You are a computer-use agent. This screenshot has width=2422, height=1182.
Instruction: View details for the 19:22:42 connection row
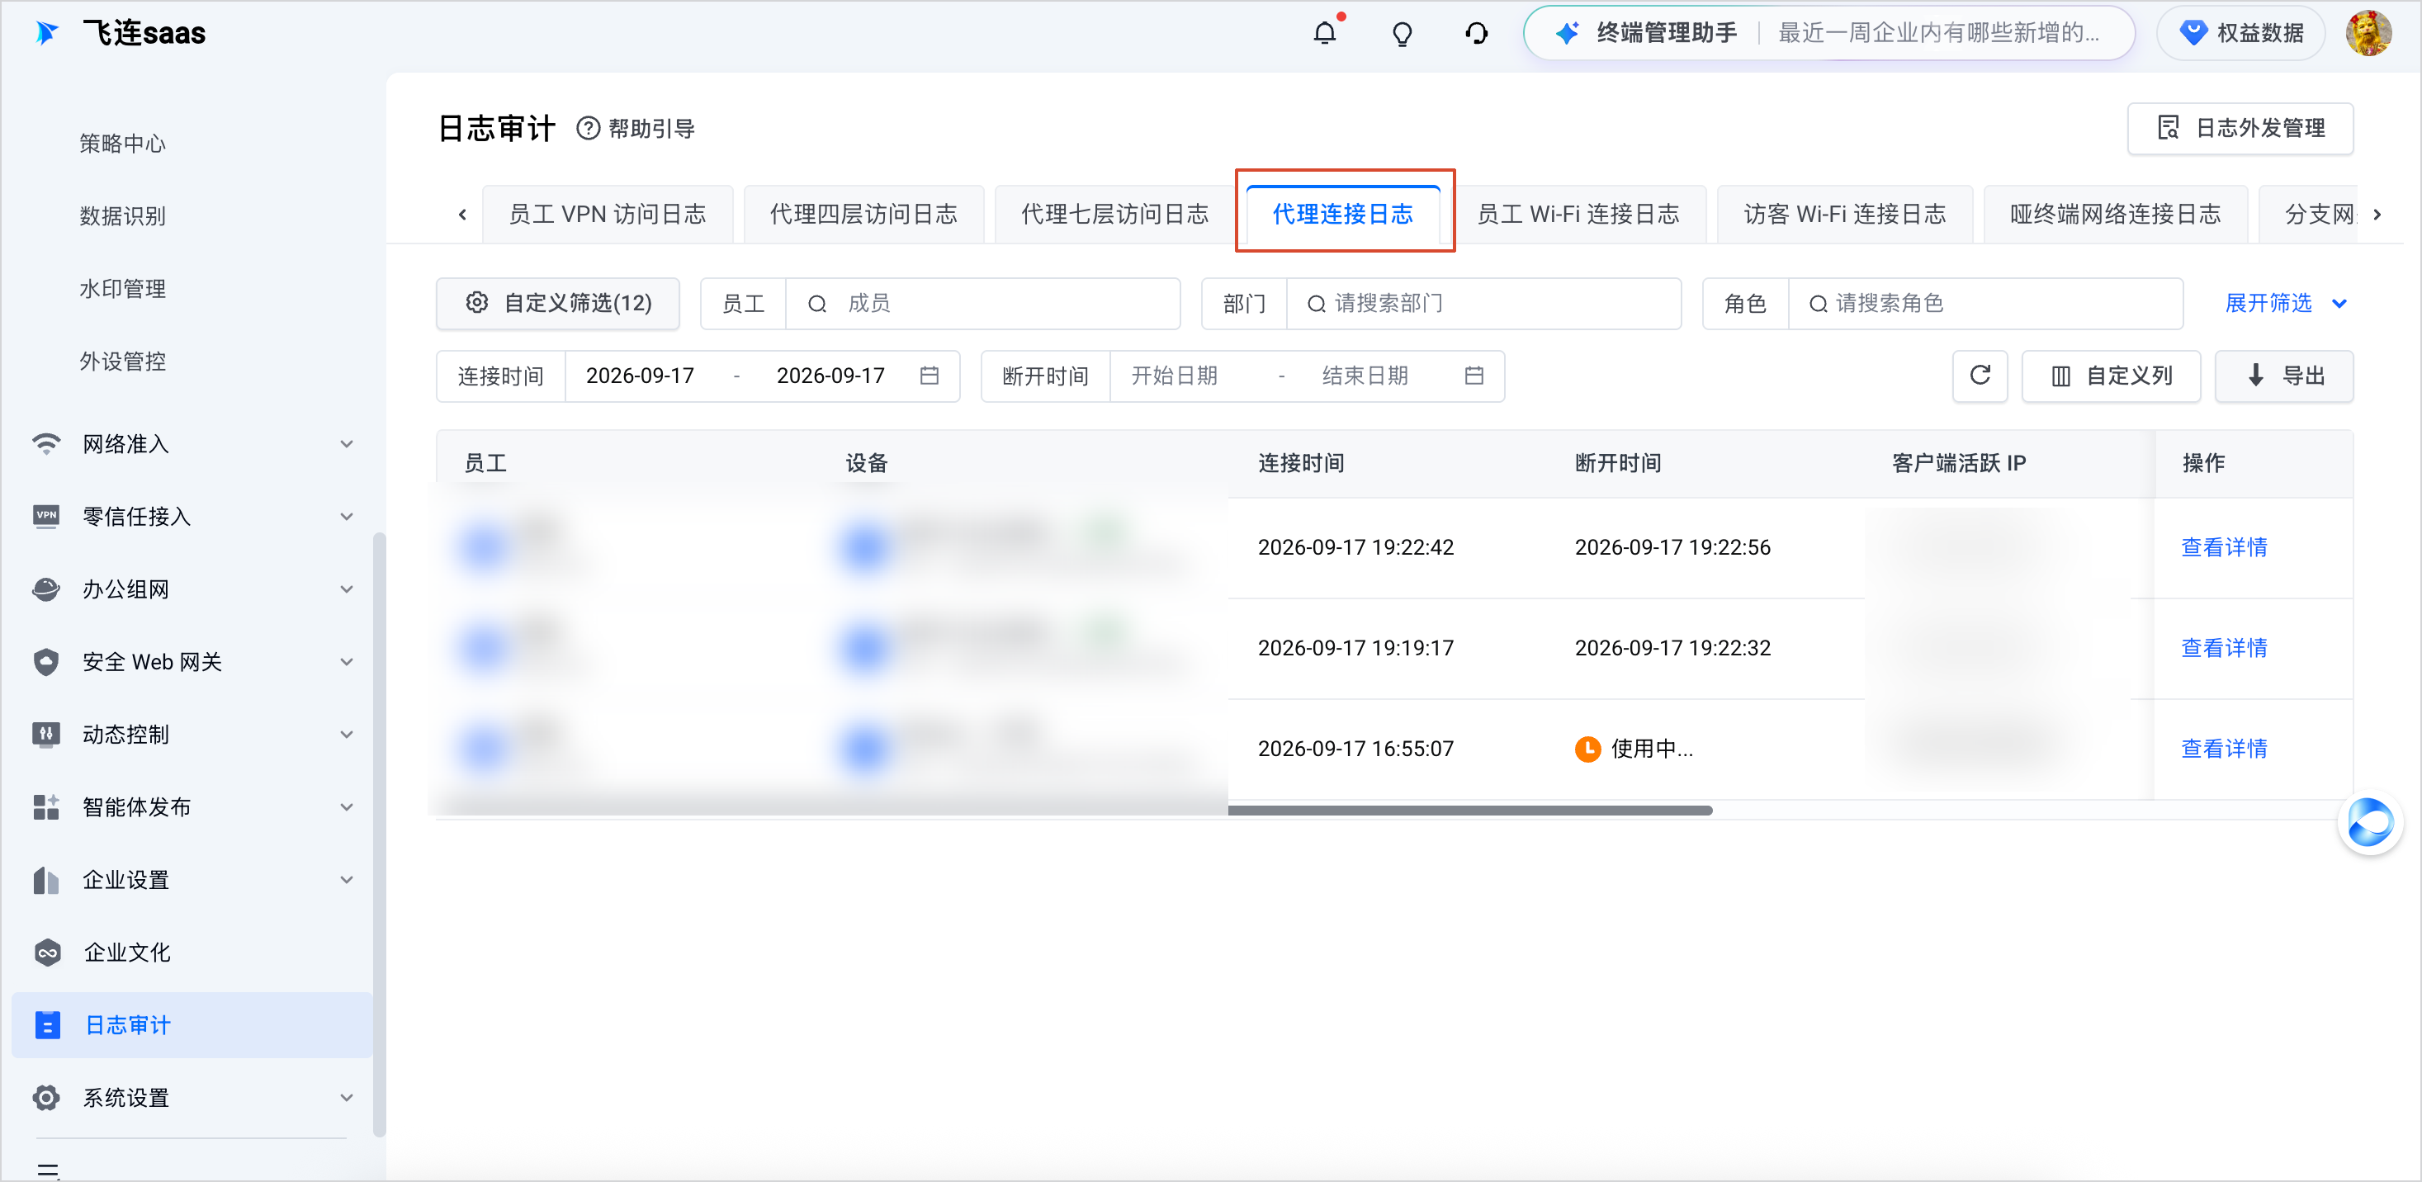pyautogui.click(x=2223, y=546)
